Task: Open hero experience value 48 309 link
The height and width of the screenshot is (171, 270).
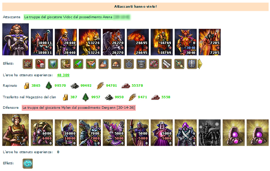Action: point(63,75)
